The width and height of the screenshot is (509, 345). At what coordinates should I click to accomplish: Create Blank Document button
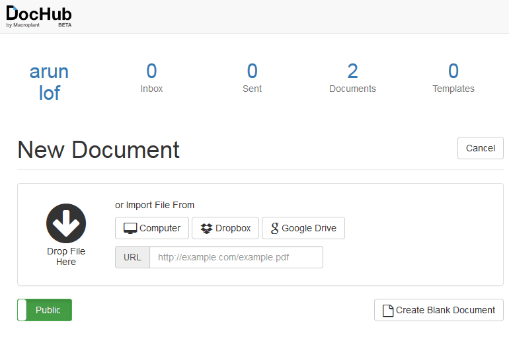(439, 310)
